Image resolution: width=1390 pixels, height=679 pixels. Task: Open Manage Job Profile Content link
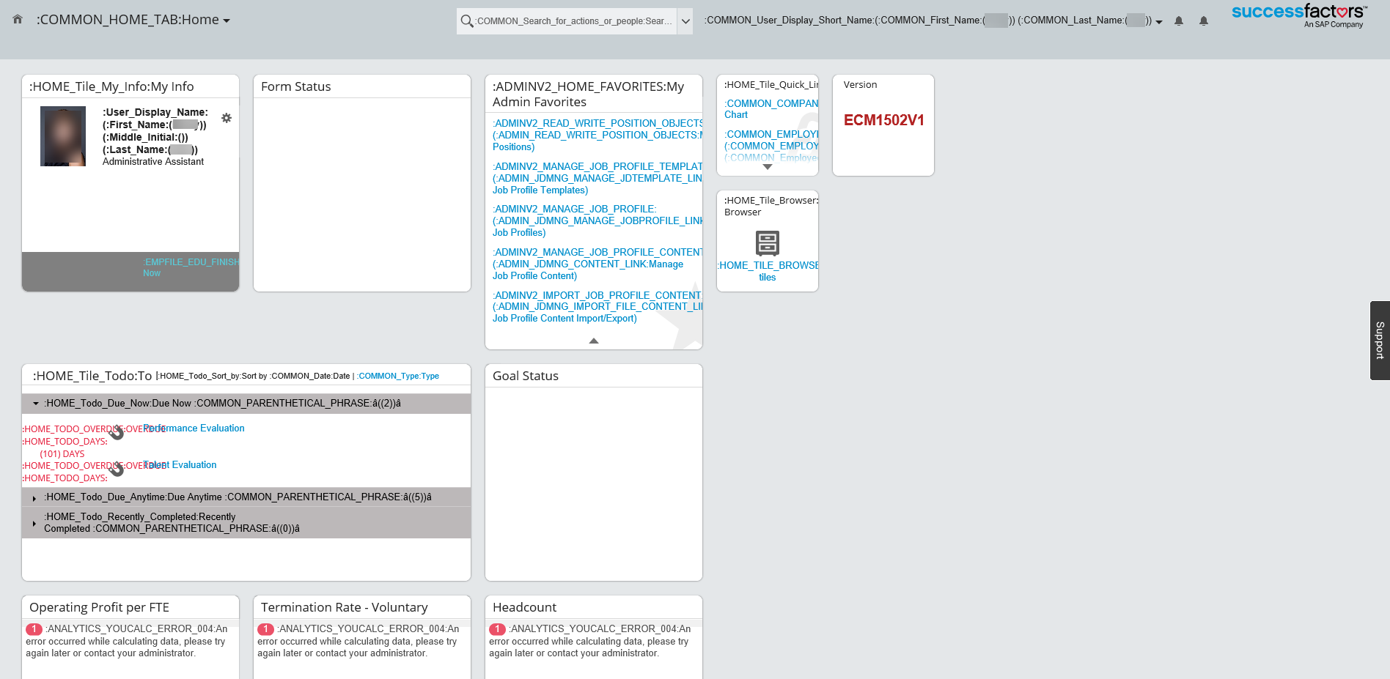[x=597, y=264]
